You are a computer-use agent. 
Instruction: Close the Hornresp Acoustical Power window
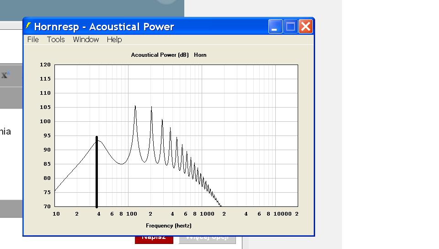[305, 27]
